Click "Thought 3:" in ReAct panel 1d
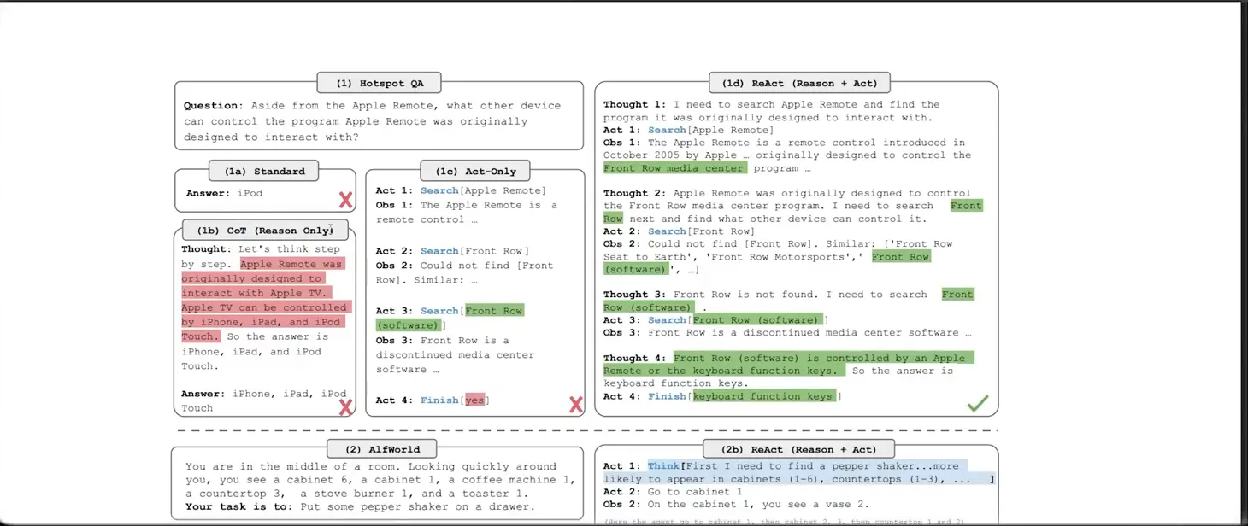 point(634,295)
